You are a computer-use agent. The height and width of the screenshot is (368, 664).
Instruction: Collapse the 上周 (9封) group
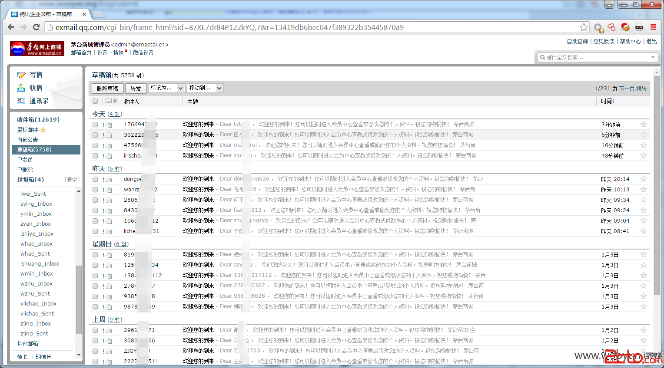(x=107, y=319)
